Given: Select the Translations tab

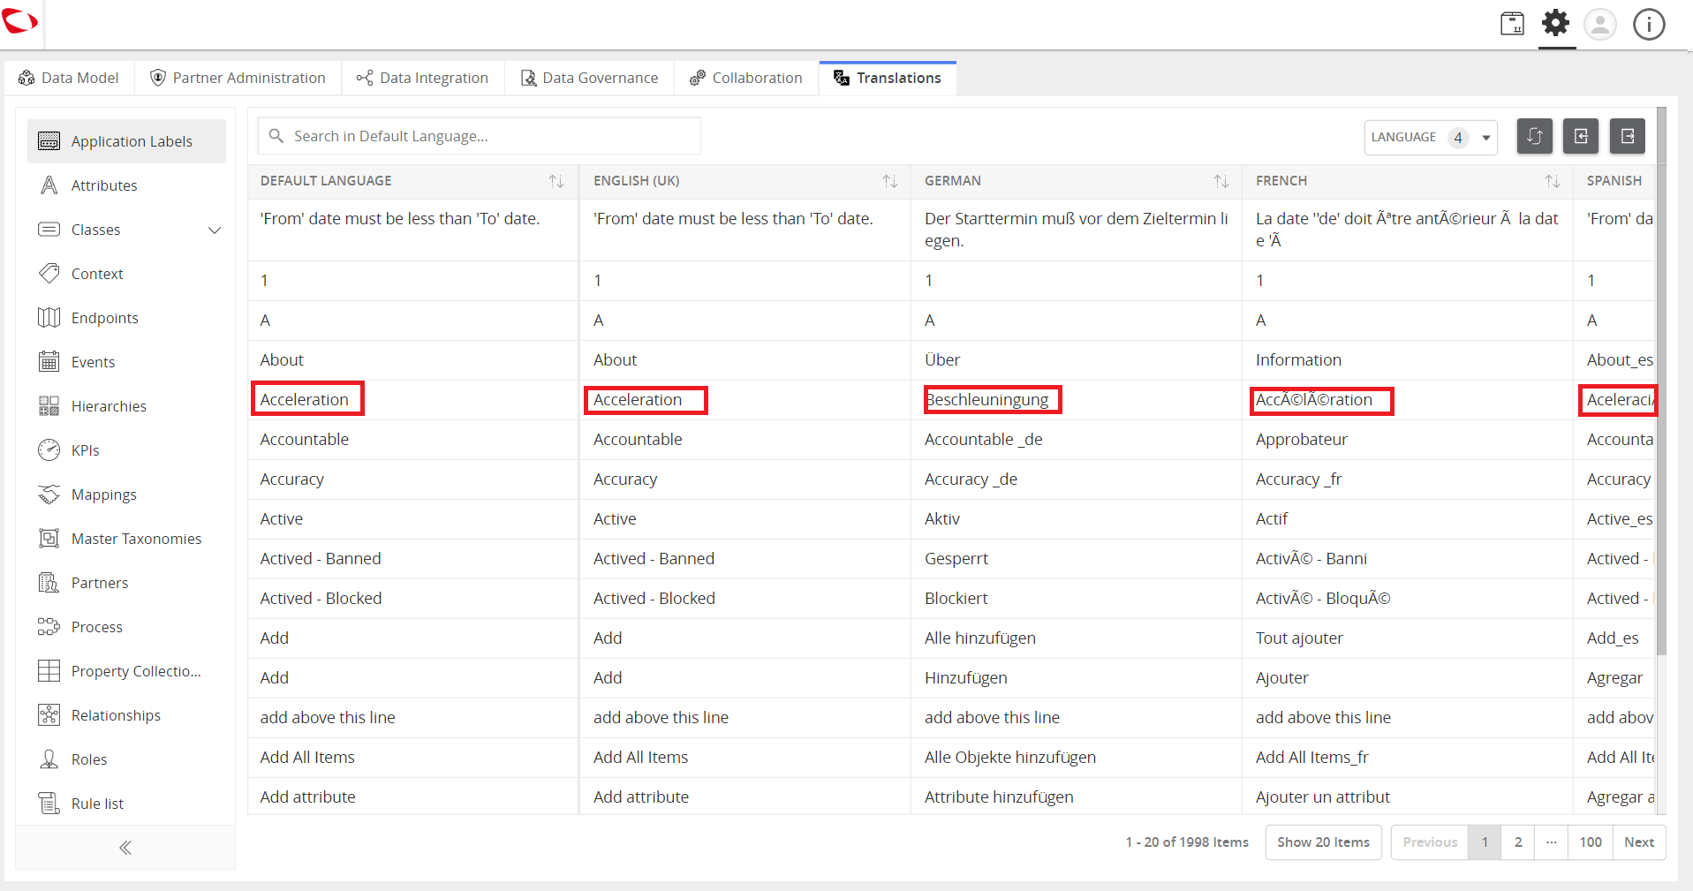Looking at the screenshot, I should point(888,78).
